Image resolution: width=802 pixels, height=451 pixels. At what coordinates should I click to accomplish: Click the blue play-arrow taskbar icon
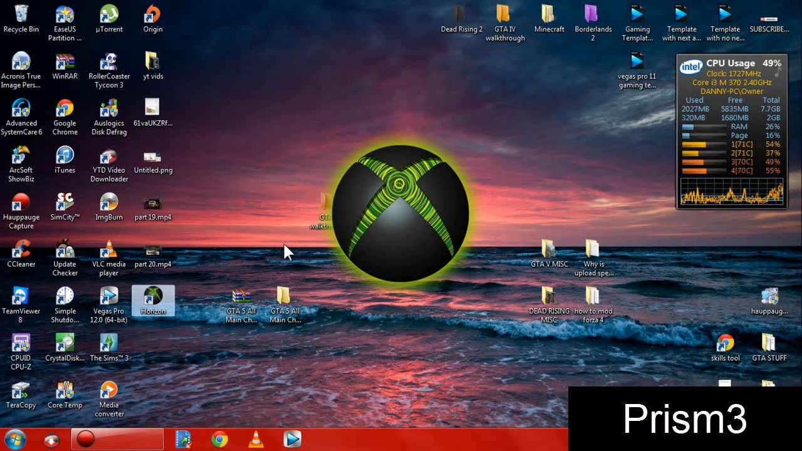pos(292,440)
